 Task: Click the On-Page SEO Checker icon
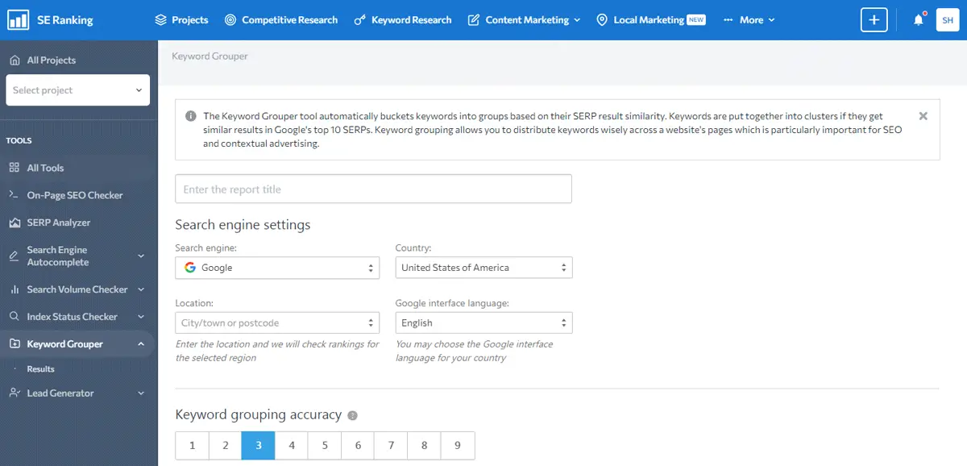(14, 195)
